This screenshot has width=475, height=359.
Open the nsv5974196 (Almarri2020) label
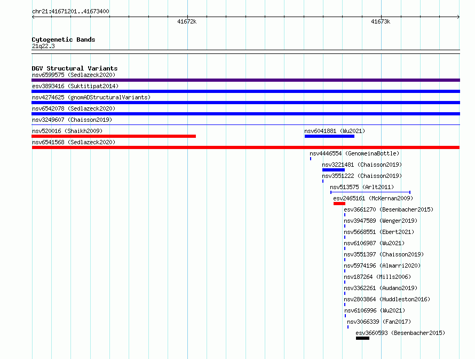(382, 266)
